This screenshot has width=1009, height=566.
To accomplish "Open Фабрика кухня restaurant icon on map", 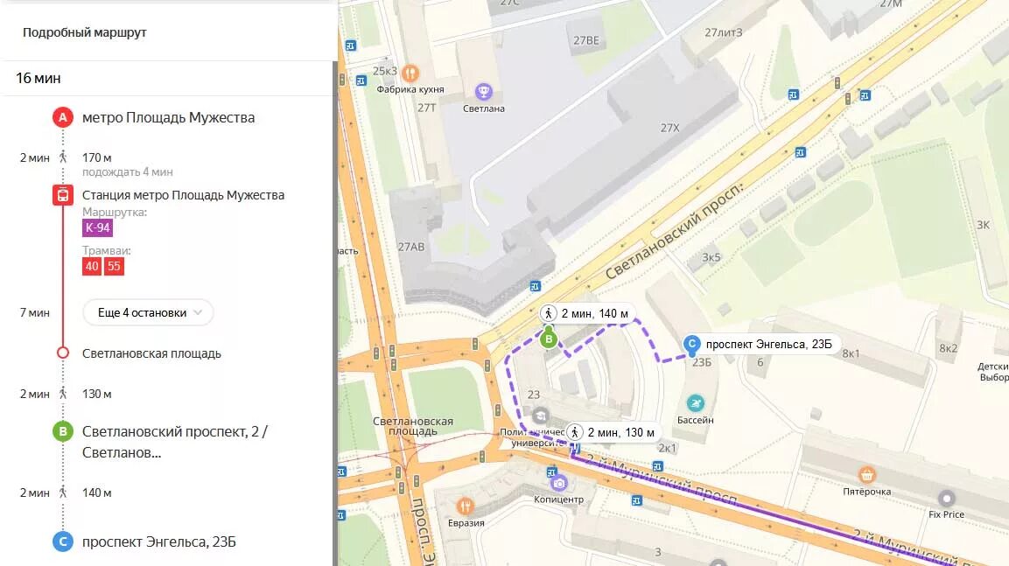I will 410,73.
